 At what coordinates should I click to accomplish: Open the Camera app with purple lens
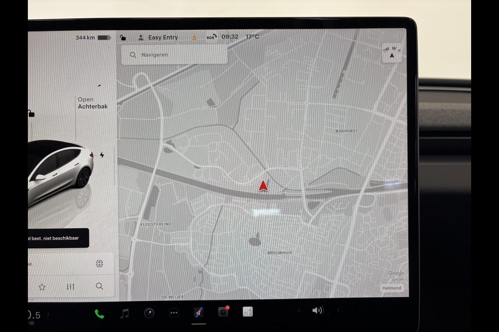(x=149, y=313)
